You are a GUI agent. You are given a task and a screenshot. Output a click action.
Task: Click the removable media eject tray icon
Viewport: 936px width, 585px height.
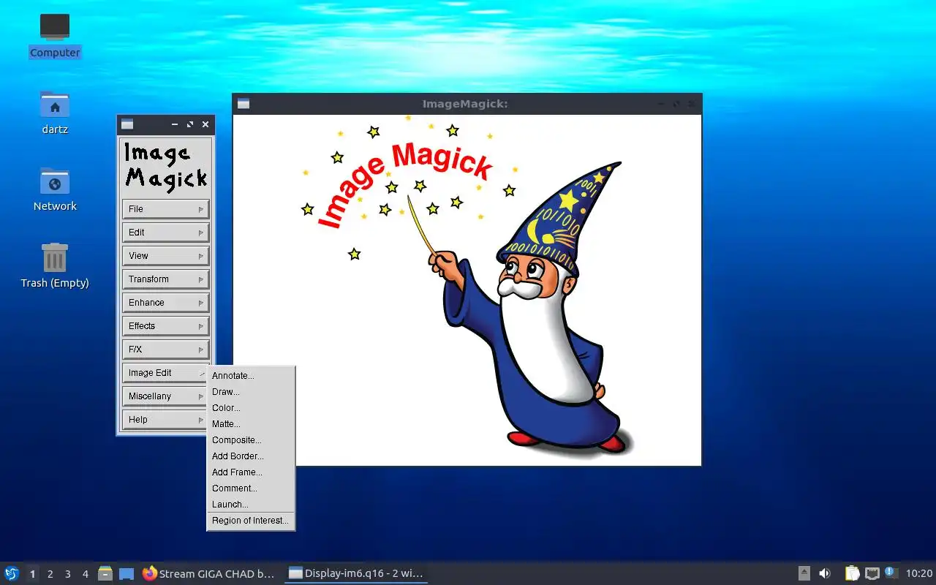click(x=804, y=573)
